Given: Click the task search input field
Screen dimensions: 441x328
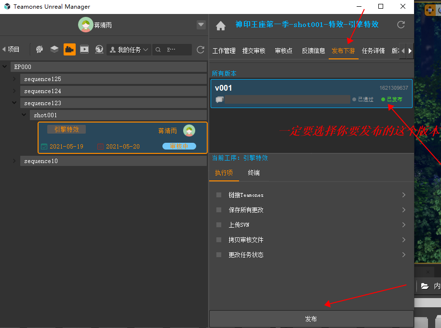Looking at the screenshot, I should pos(176,50).
